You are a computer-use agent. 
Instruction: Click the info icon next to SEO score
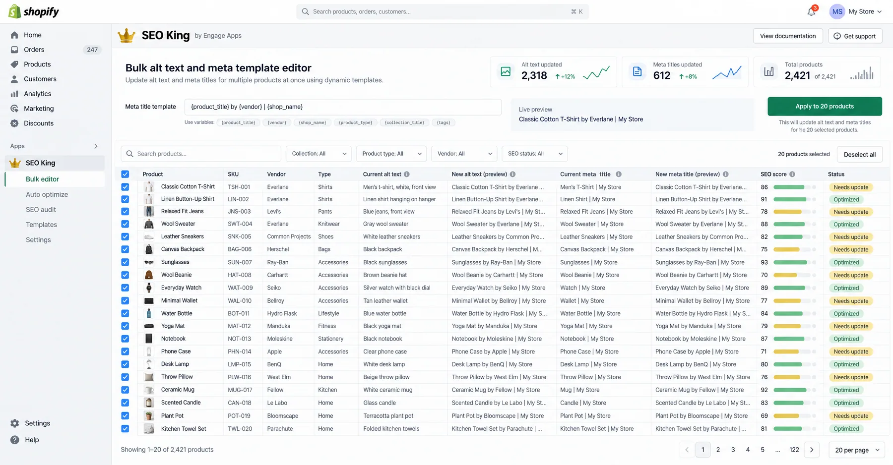(792, 174)
